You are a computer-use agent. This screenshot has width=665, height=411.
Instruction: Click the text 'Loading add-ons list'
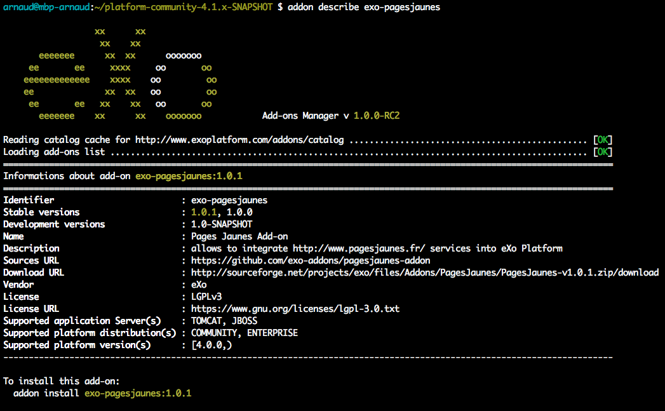(54, 152)
